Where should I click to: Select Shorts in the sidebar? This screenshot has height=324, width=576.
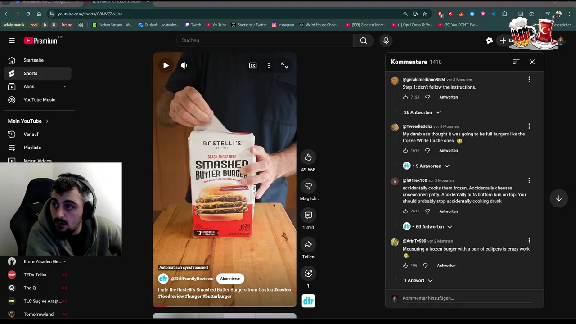point(38,73)
